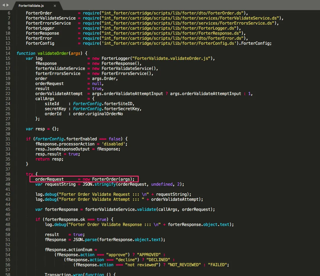Click the "try" keyword
This screenshot has width=320, height=276.
pos(29,174)
